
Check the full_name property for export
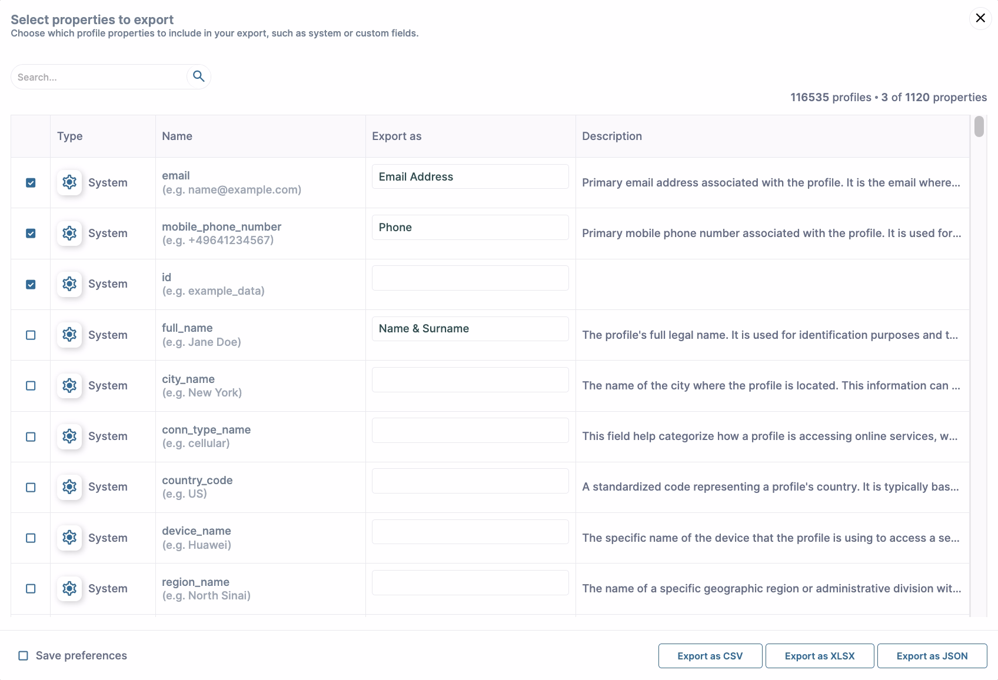[x=31, y=335]
